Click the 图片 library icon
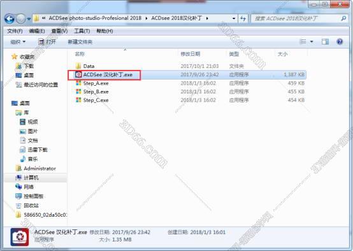This screenshot has width=353, height=251. pos(23,131)
